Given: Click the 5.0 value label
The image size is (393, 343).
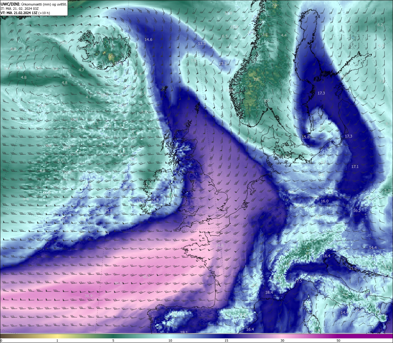Looking at the screenshot, I should [387, 191].
